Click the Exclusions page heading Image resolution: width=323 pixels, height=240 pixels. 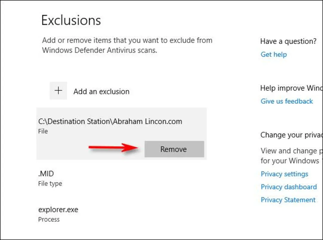[71, 20]
